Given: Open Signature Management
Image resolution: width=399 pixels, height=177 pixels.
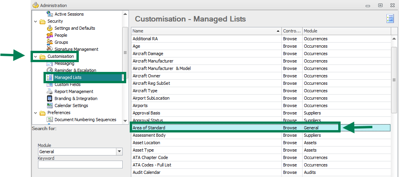Looking at the screenshot, I should 76,49.
